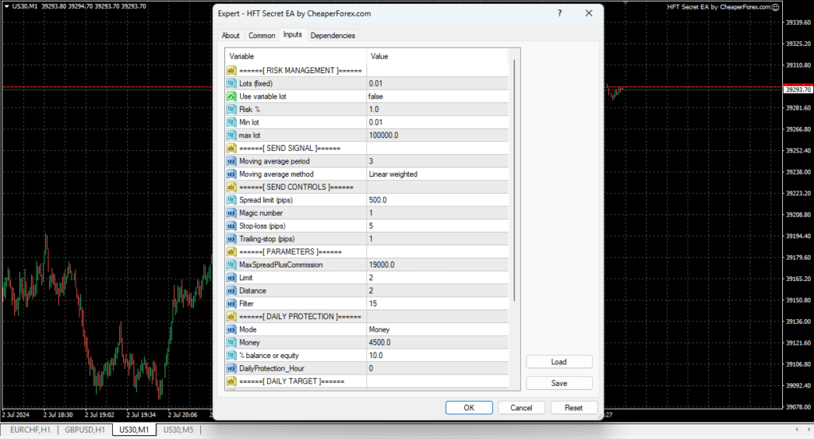Click the Save button
This screenshot has width=814, height=439.
[x=559, y=383]
